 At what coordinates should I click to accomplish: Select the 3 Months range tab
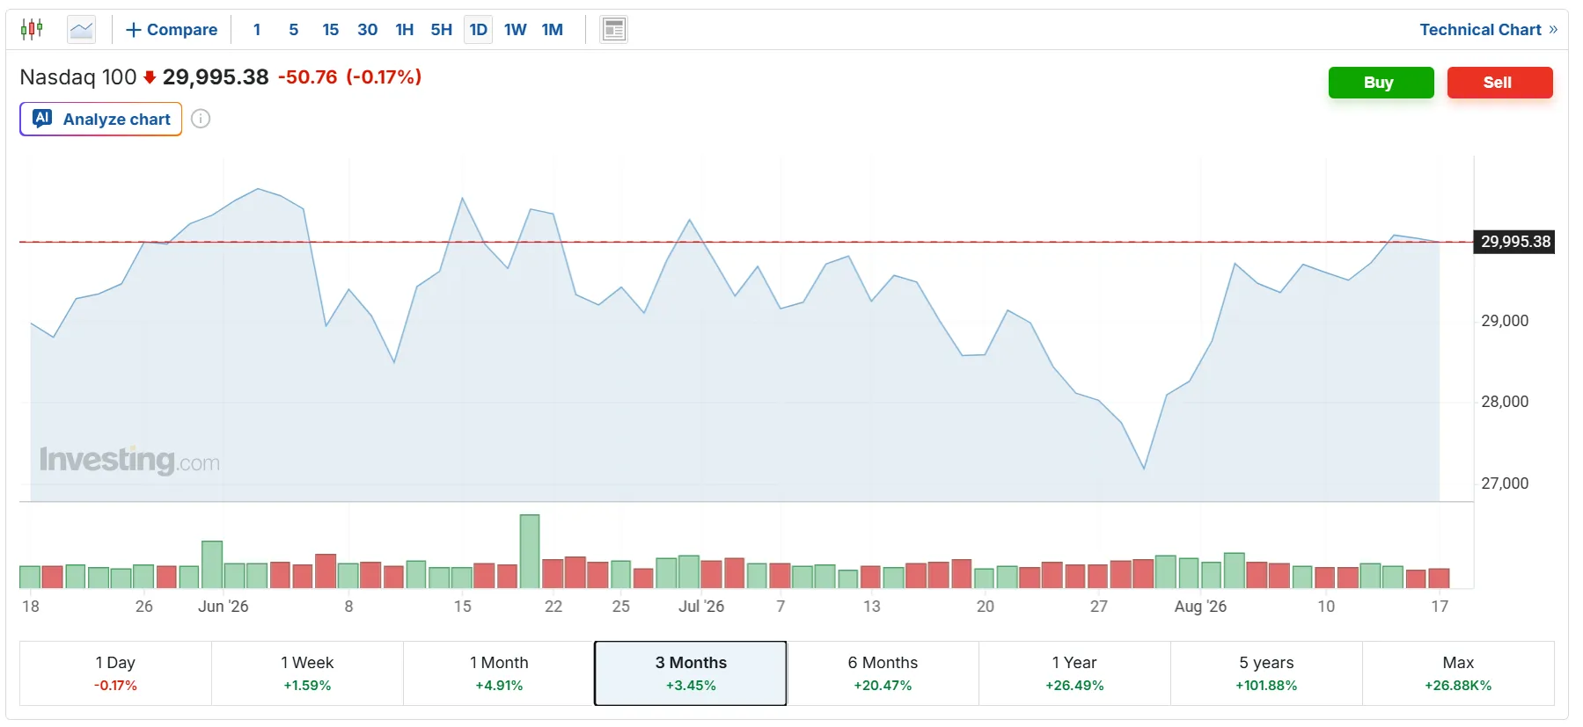tap(691, 673)
